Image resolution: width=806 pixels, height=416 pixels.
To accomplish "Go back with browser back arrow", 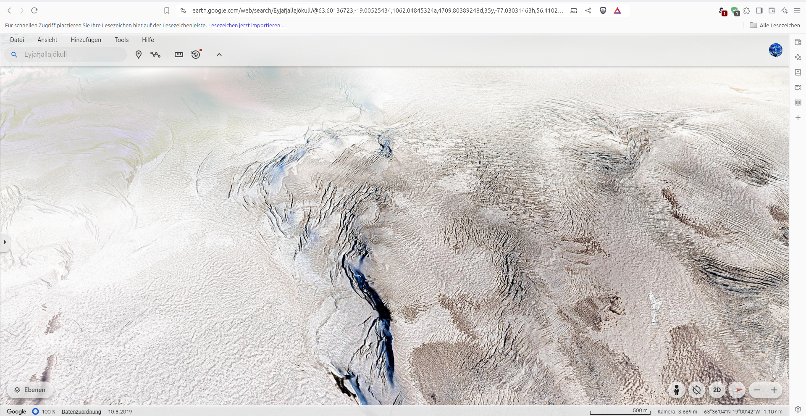I will 9,11.
